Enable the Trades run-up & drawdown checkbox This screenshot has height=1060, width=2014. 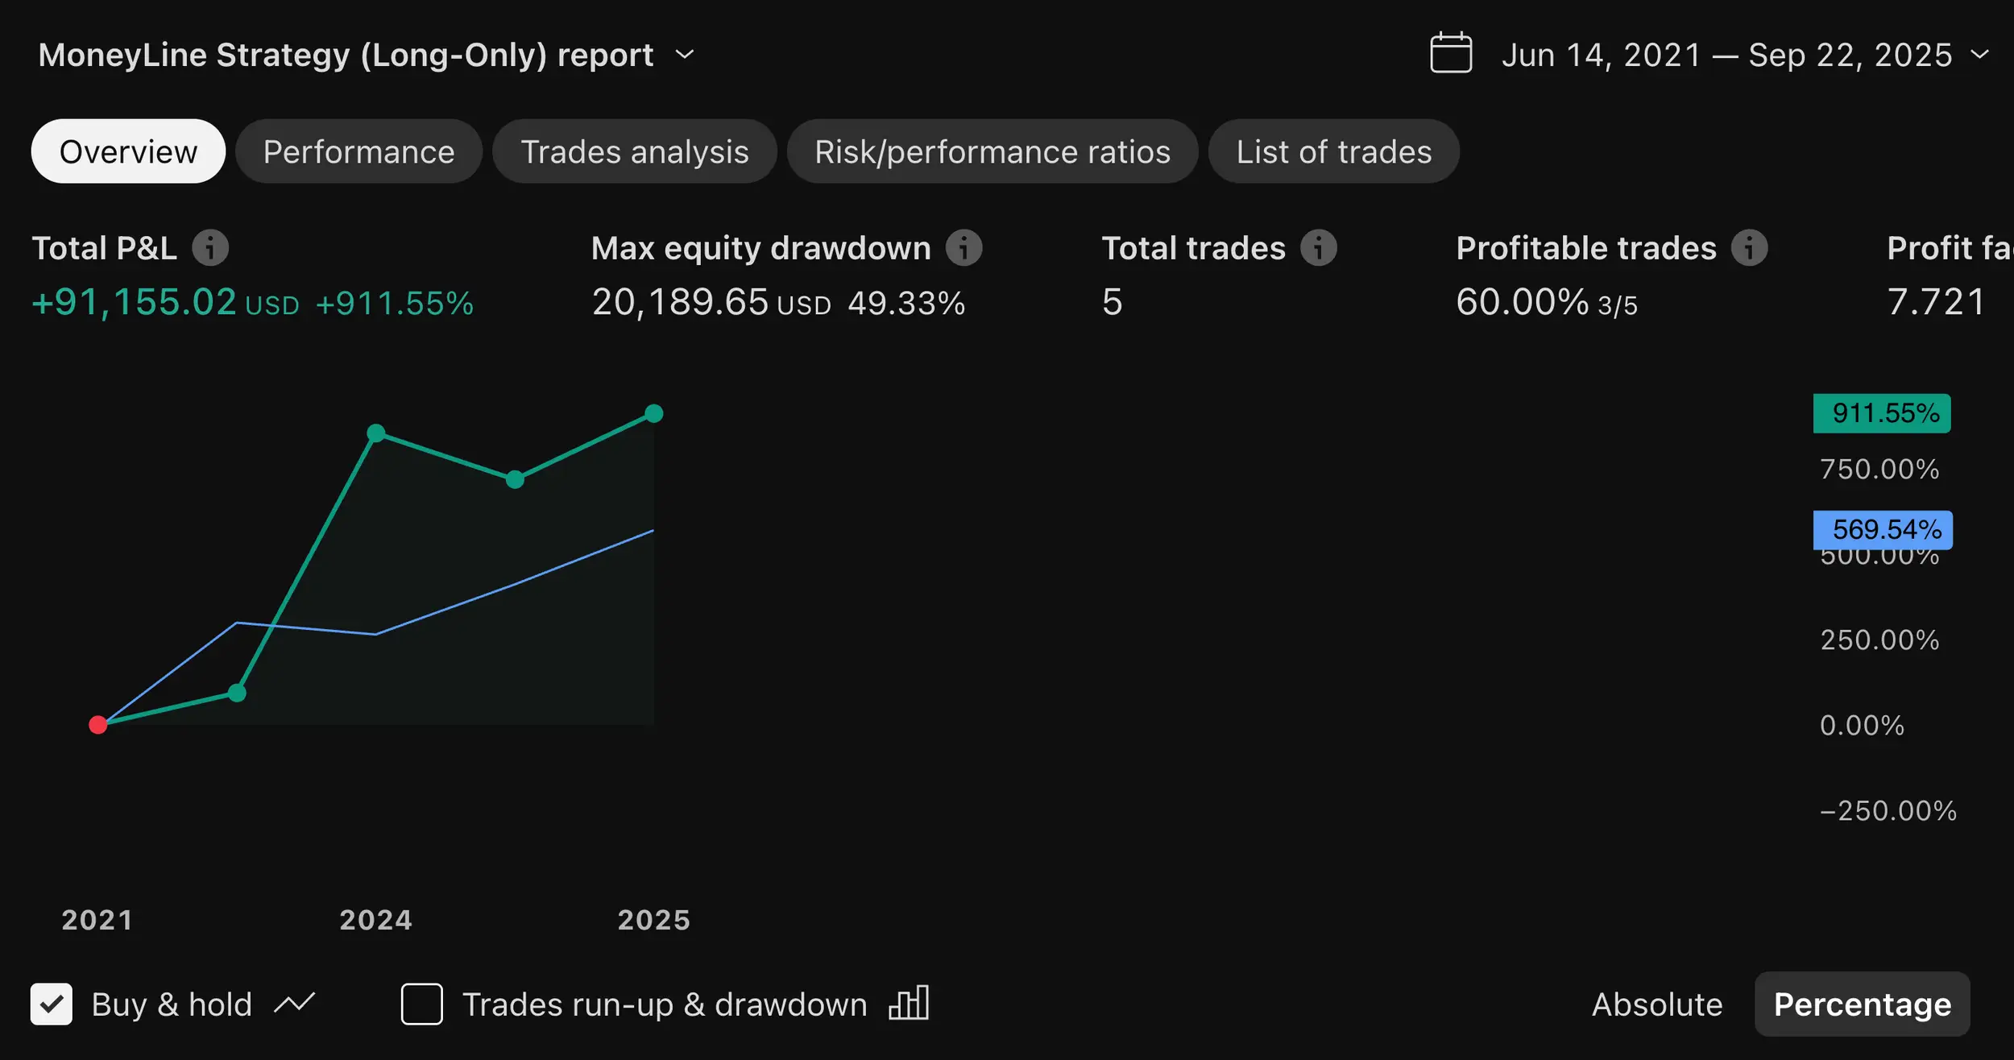click(422, 1004)
